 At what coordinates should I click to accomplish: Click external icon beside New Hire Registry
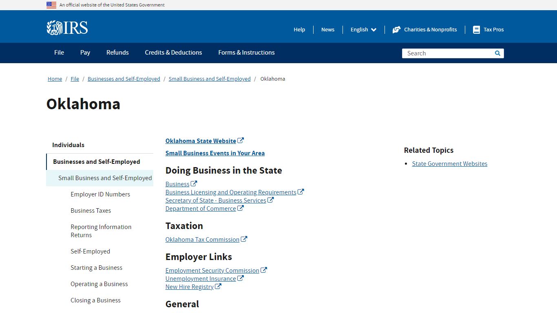218,286
